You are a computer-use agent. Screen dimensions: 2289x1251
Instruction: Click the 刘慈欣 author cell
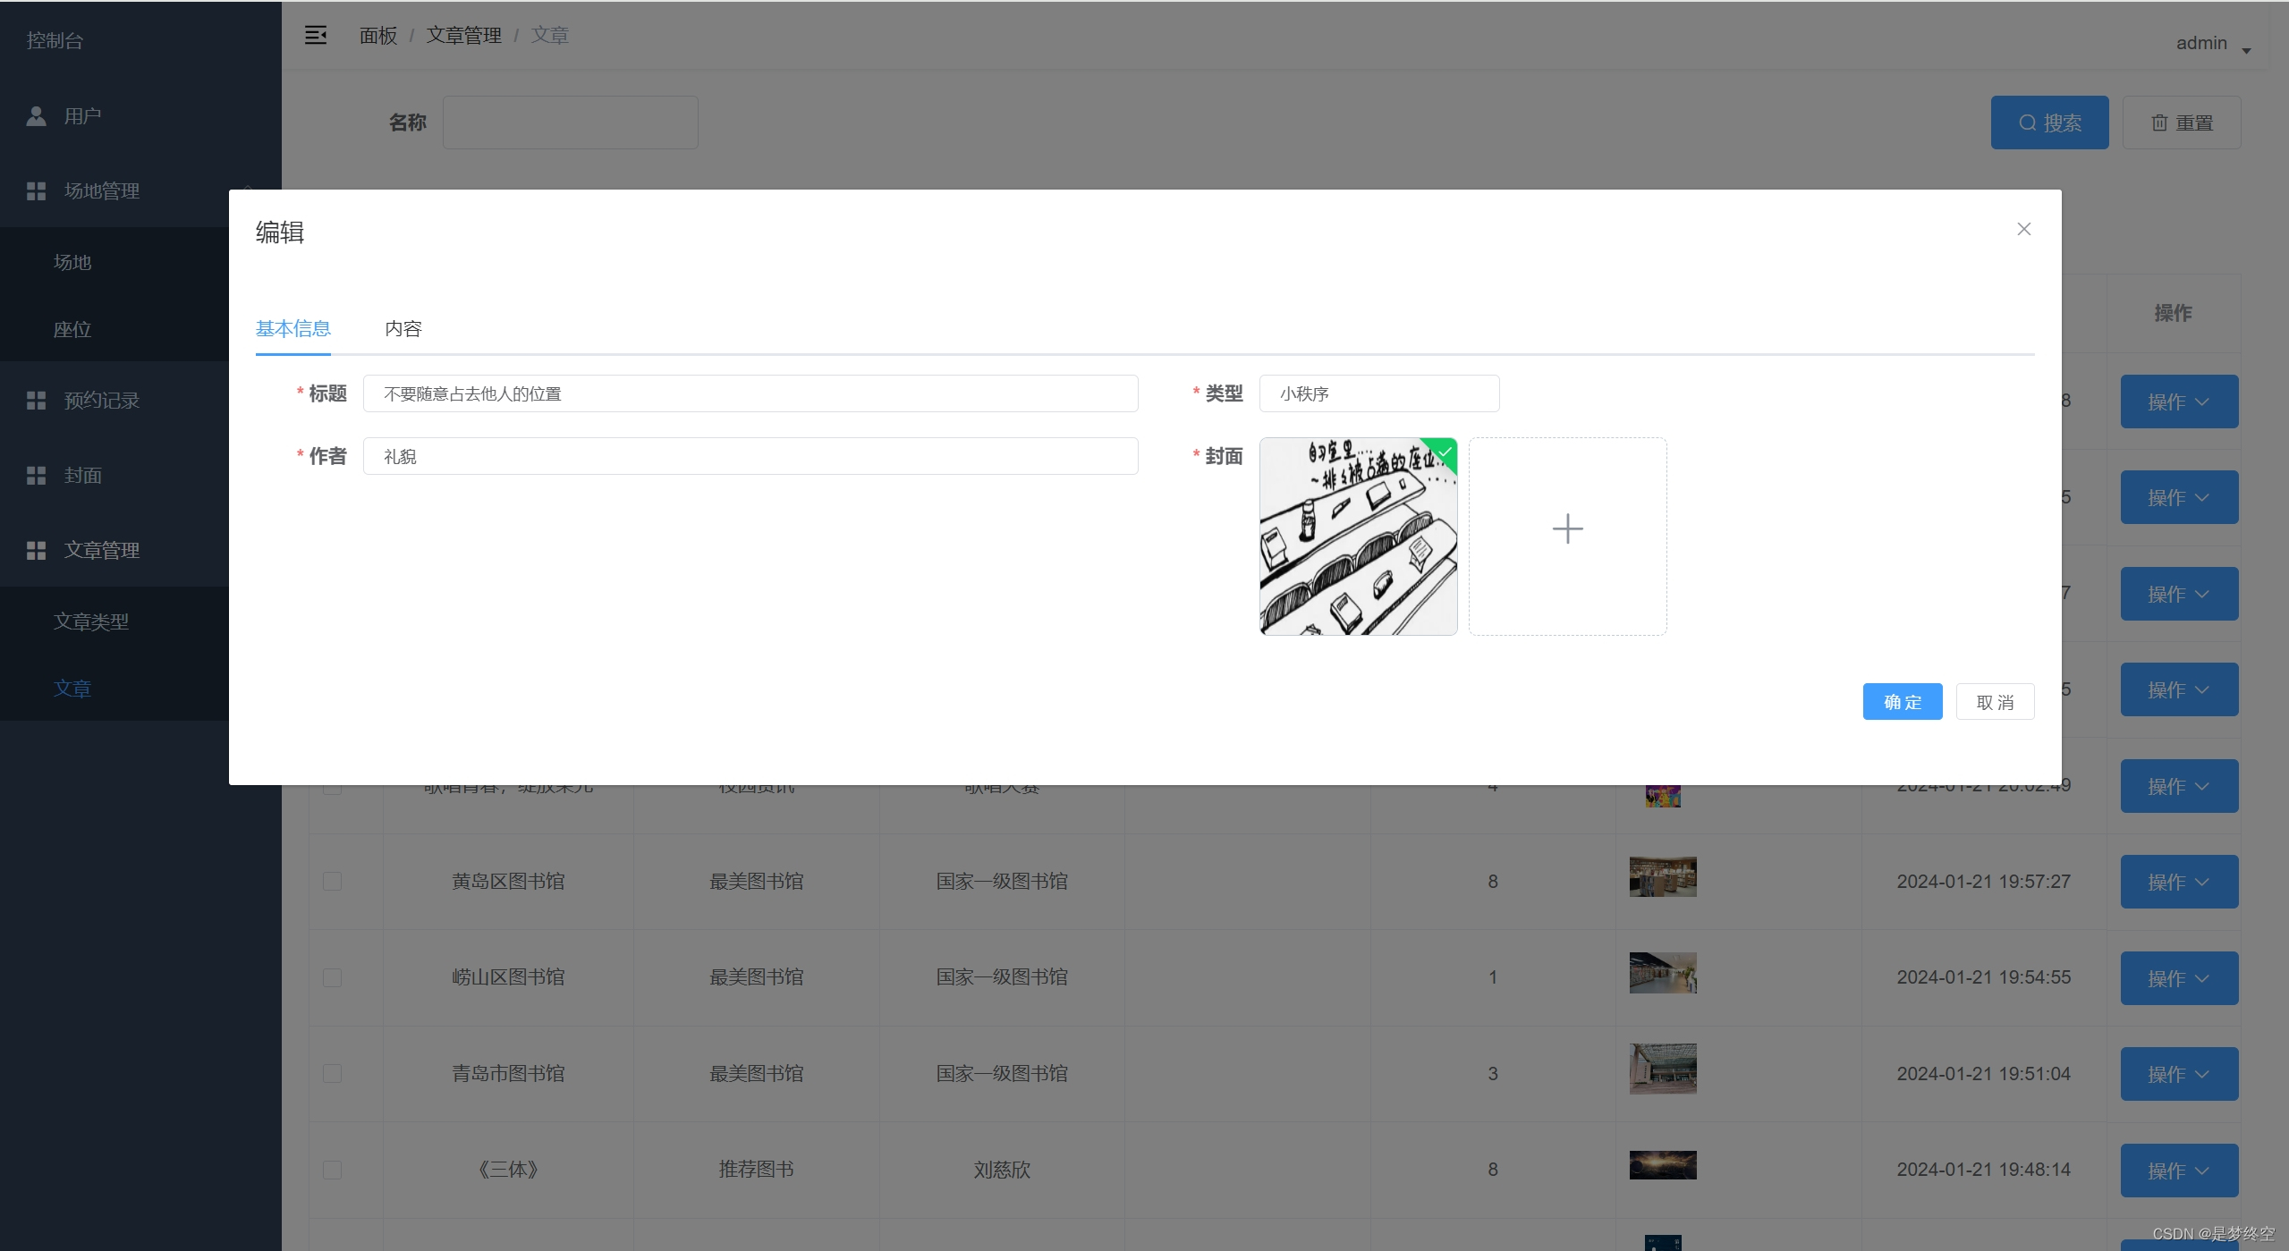[x=1002, y=1170]
